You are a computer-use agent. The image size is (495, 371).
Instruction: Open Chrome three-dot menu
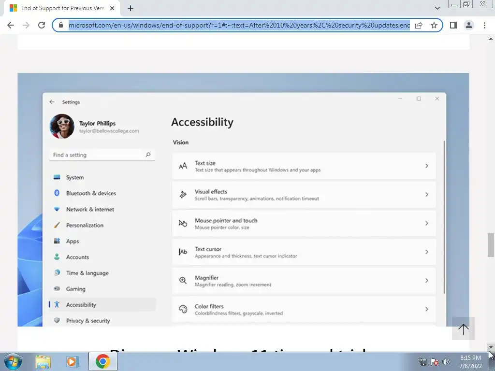[484, 25]
